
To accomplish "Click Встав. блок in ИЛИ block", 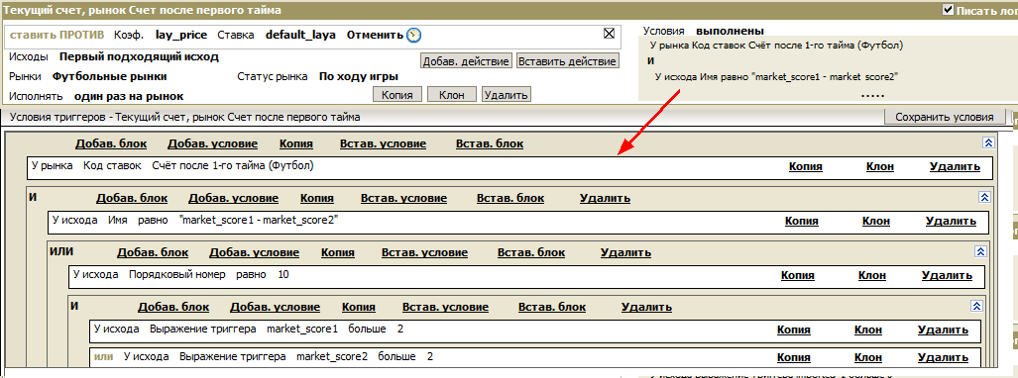I will [531, 253].
